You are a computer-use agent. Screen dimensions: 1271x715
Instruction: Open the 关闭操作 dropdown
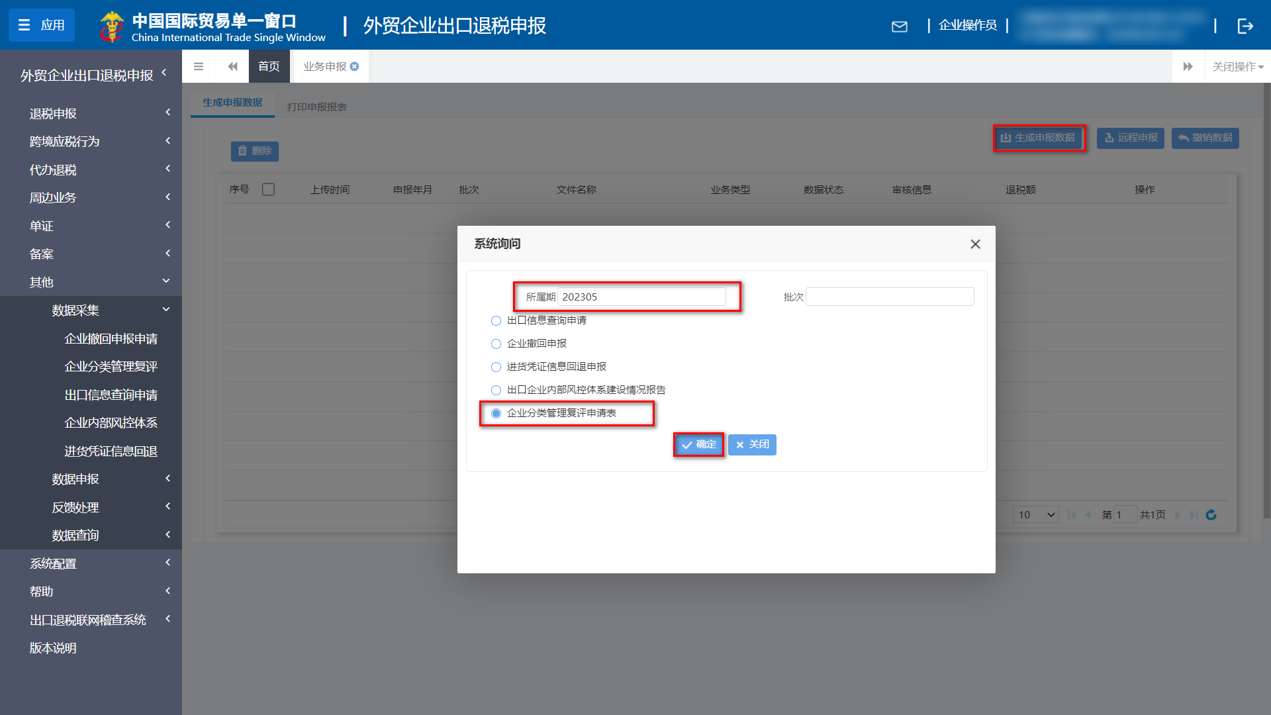[1237, 66]
